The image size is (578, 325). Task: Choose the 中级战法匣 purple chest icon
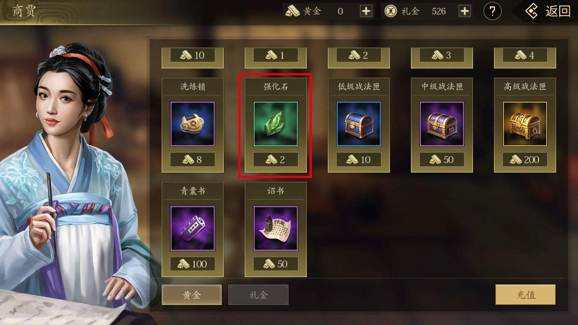point(442,124)
